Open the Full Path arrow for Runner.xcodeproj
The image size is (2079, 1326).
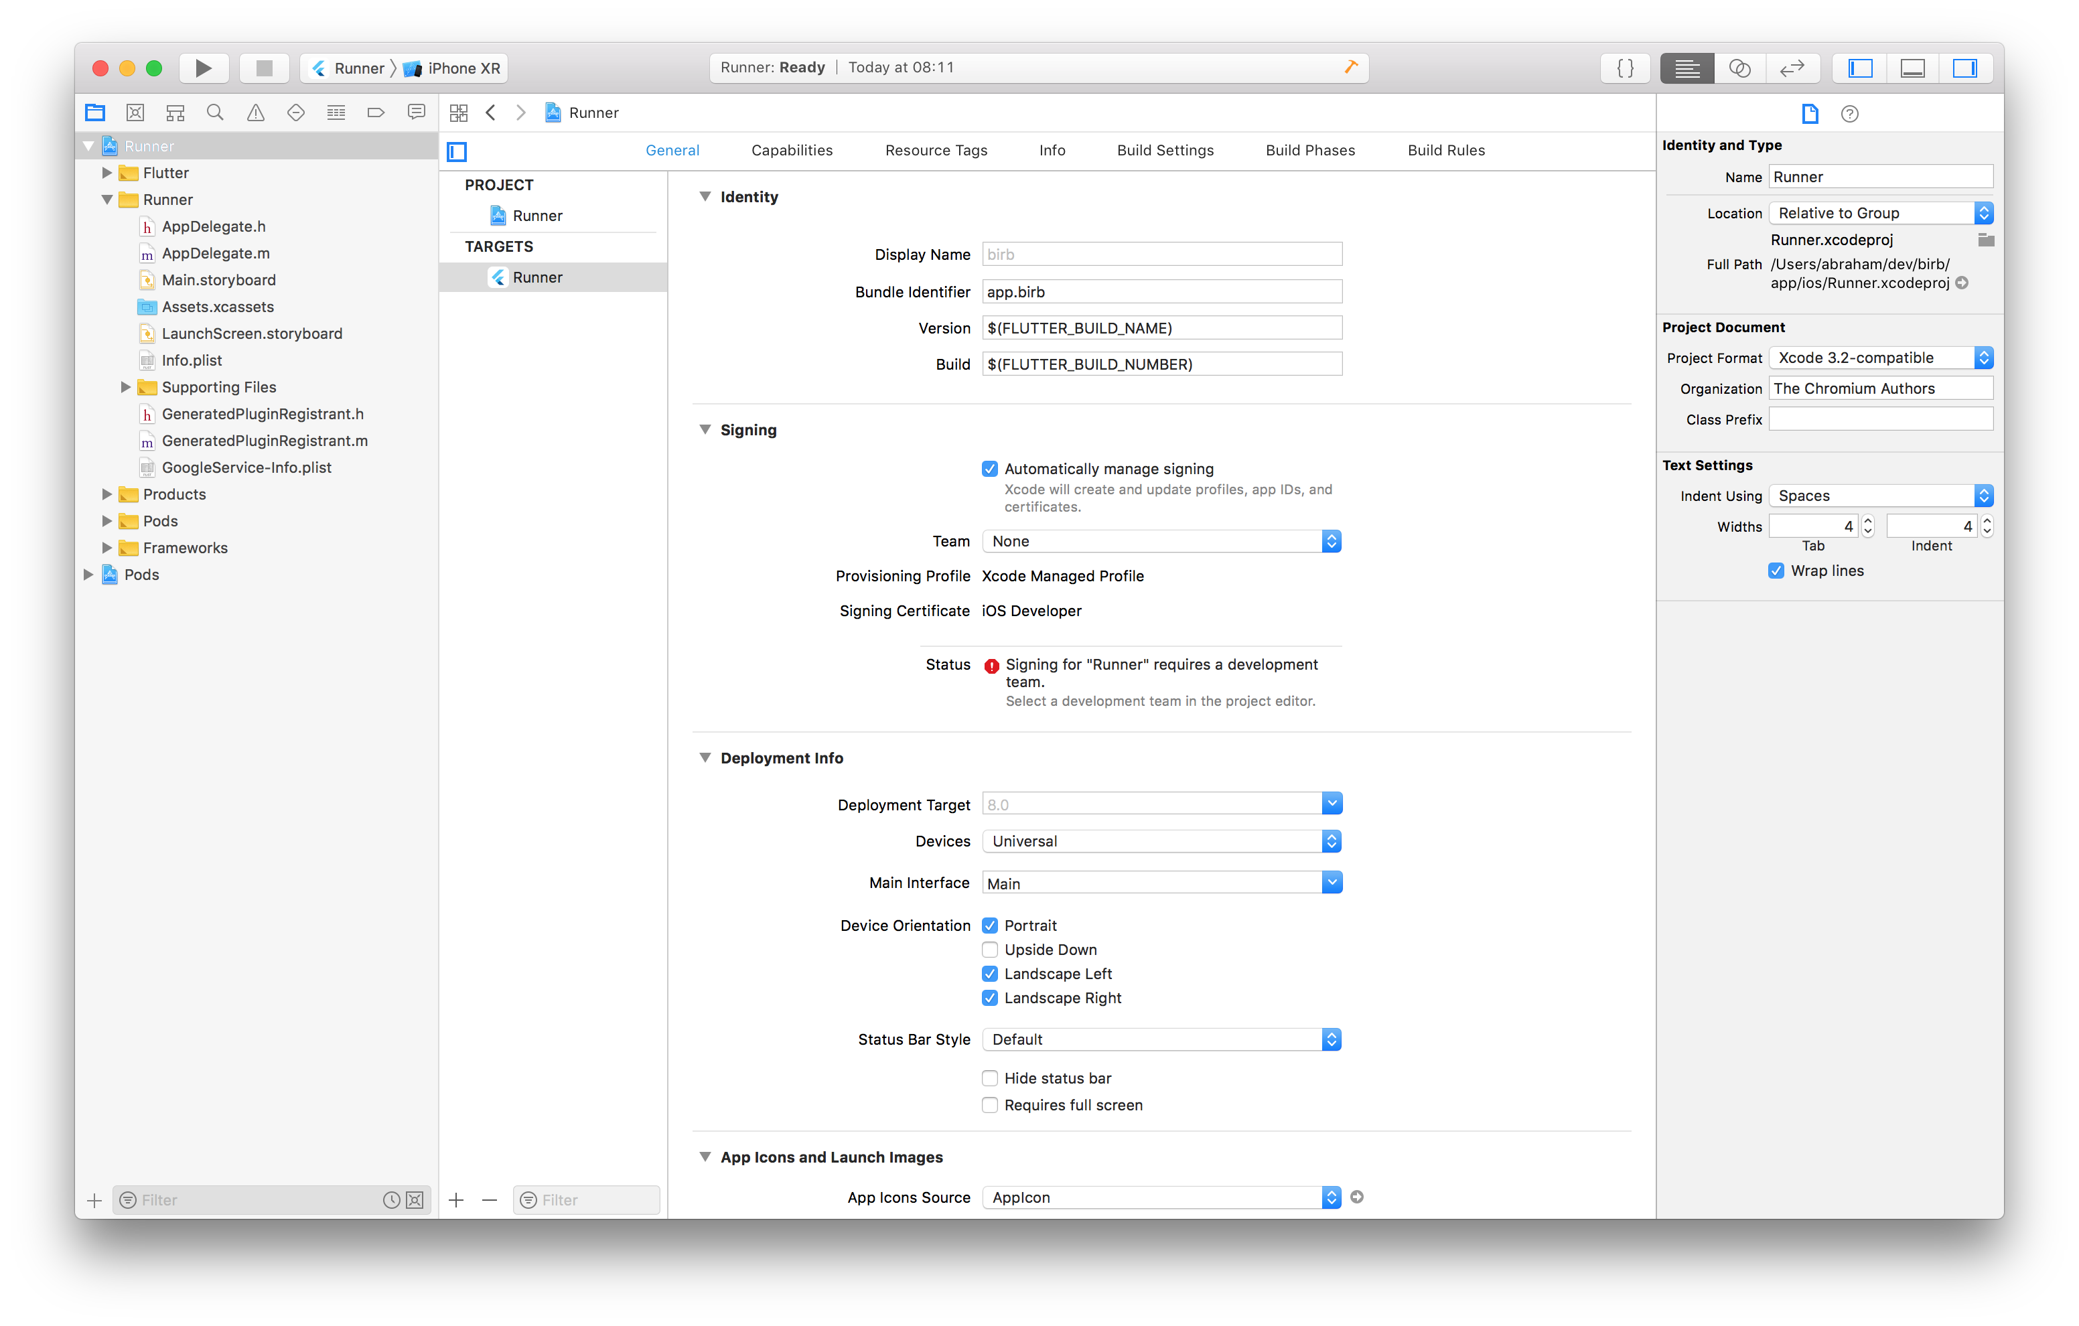pos(1963,283)
